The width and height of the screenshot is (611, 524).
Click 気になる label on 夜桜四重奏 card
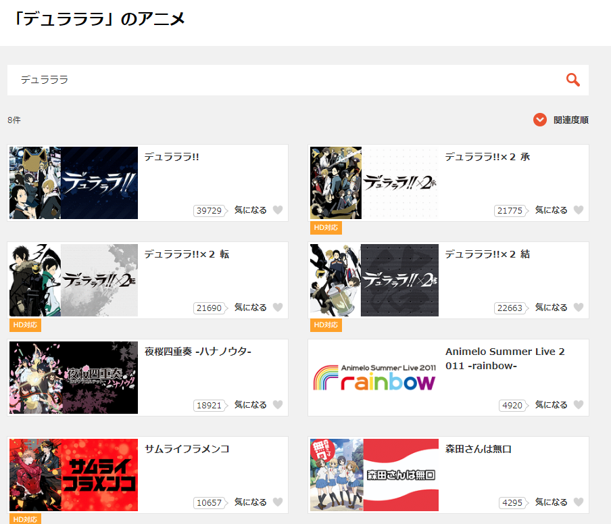(251, 405)
